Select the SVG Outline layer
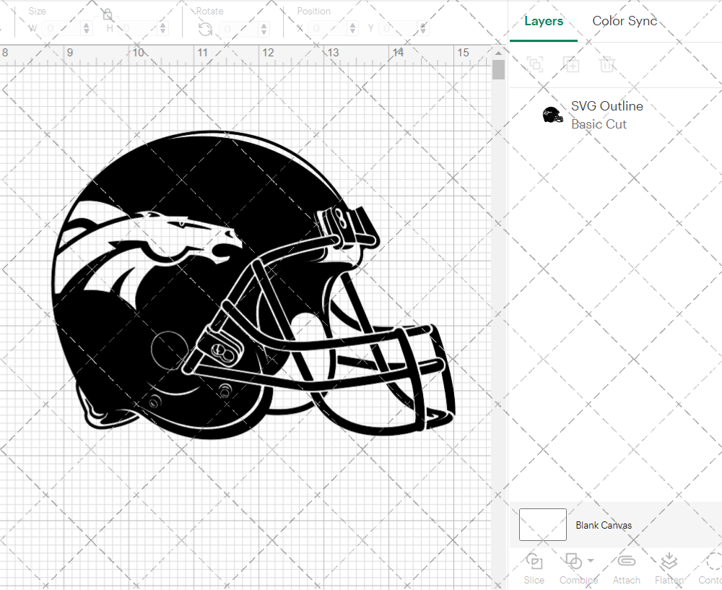 606,115
